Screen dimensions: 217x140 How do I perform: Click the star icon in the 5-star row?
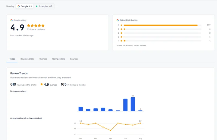(121, 25)
